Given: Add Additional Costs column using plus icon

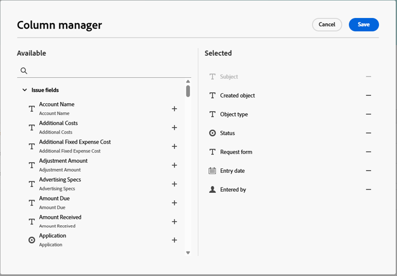Looking at the screenshot, I should (x=174, y=128).
